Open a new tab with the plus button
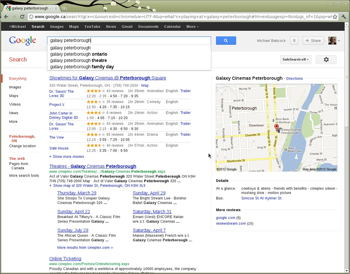Screen dimensions: 350x274 point(64,9)
